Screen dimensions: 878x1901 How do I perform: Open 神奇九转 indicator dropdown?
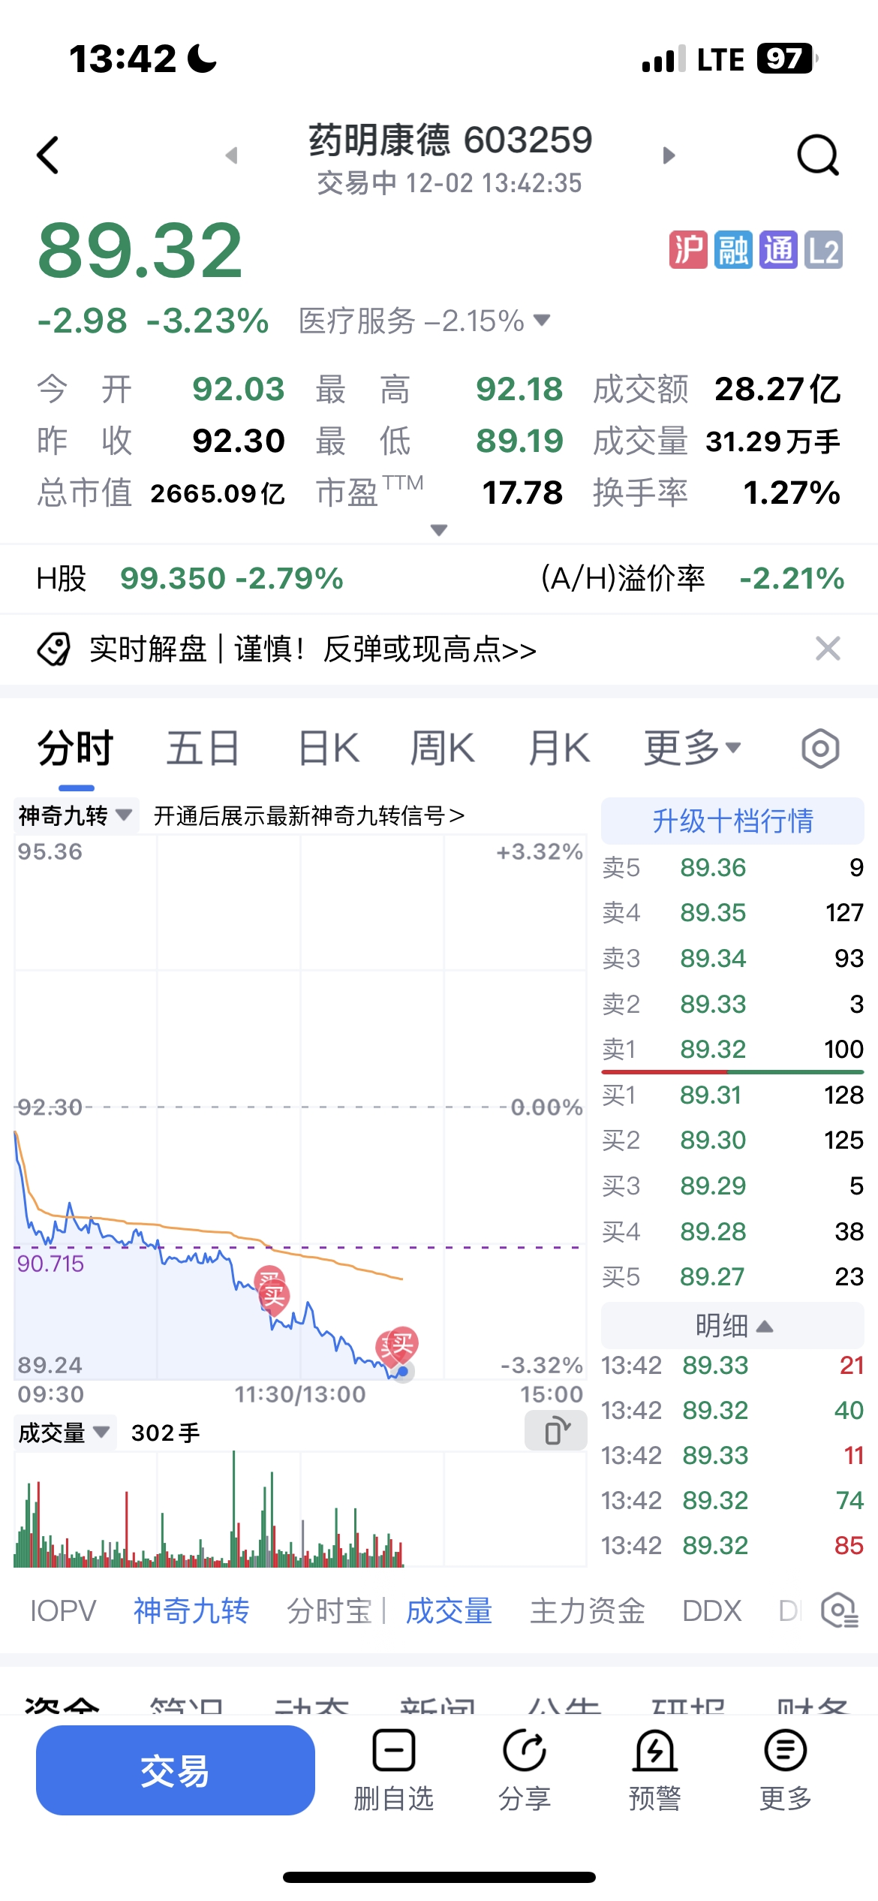pos(76,815)
